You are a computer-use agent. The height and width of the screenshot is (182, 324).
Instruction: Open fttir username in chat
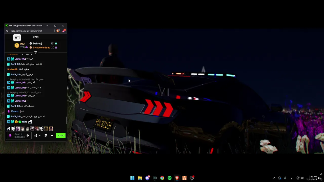[24, 122]
